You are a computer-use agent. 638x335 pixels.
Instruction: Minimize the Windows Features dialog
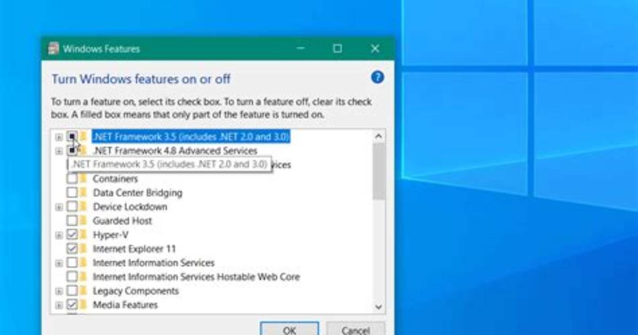(300, 49)
